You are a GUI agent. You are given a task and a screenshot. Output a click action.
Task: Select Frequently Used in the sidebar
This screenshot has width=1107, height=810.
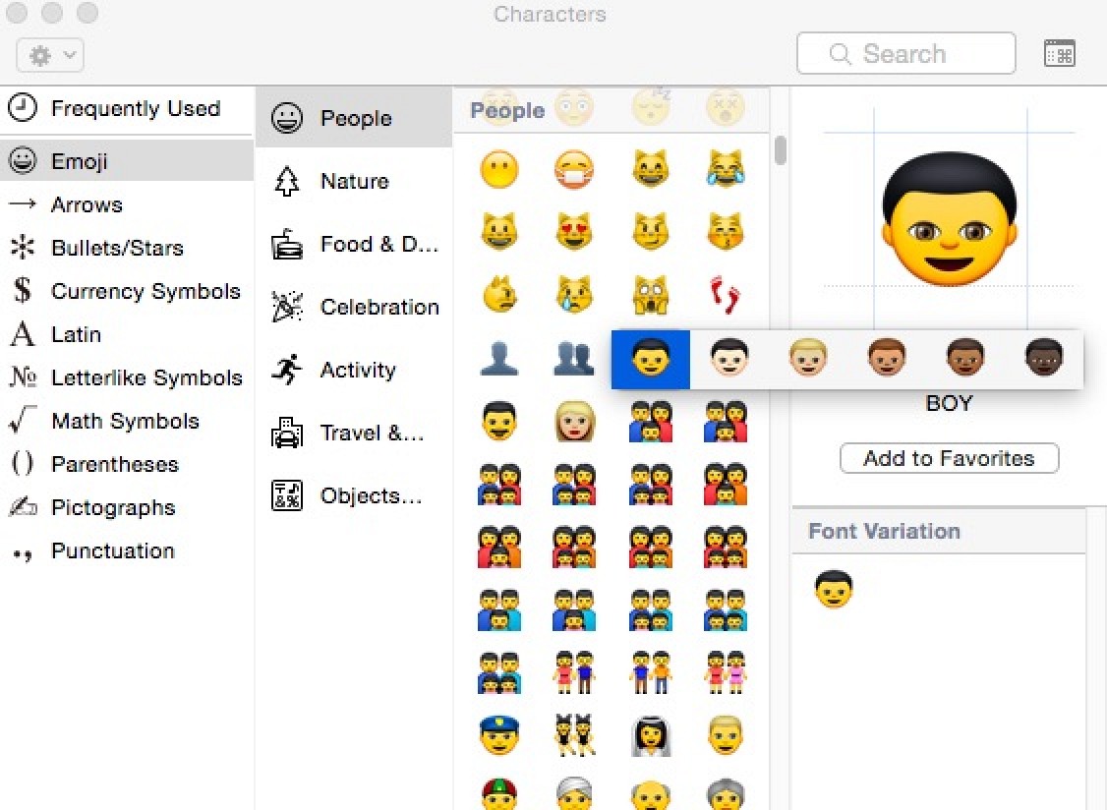pos(135,109)
